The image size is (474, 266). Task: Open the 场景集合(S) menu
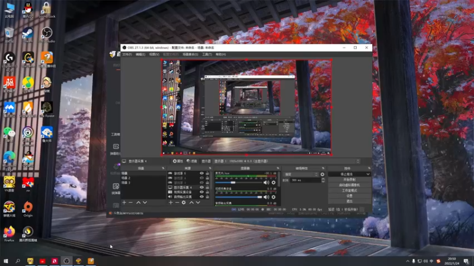click(190, 54)
